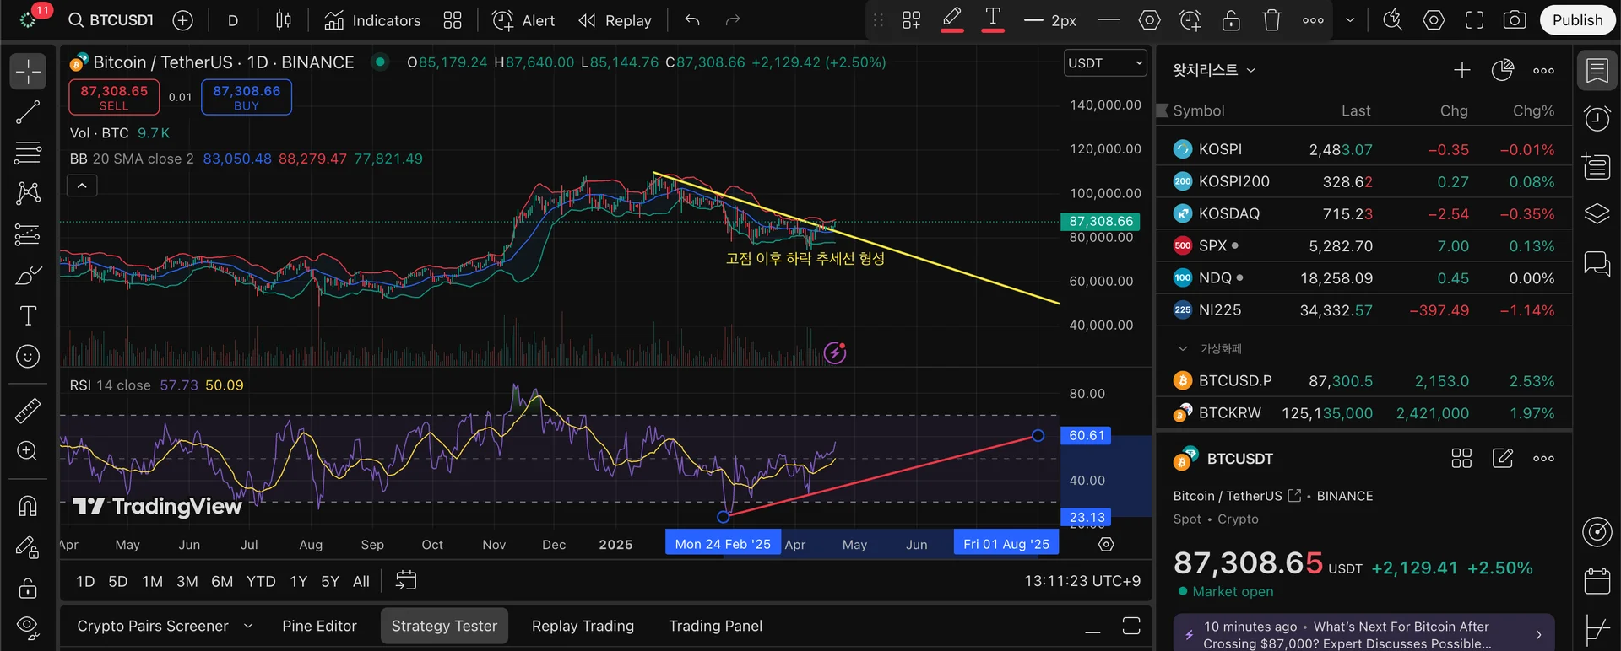The width and height of the screenshot is (1621, 651).
Task: Click the Mon 24 Feb '25 date marker
Action: point(723,544)
